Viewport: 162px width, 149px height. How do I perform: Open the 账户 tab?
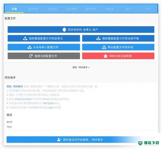click(129, 9)
